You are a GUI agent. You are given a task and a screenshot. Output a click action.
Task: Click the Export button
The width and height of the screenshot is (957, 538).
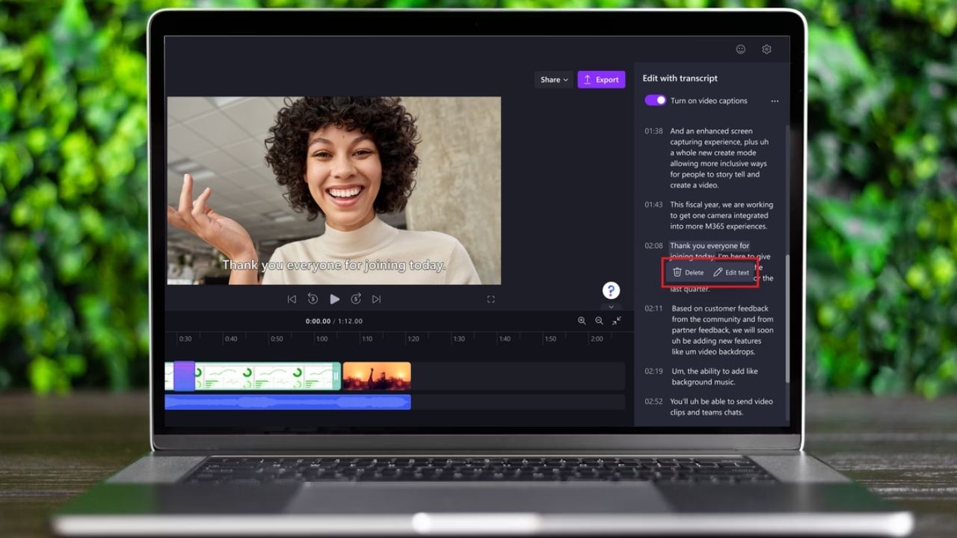(x=601, y=79)
